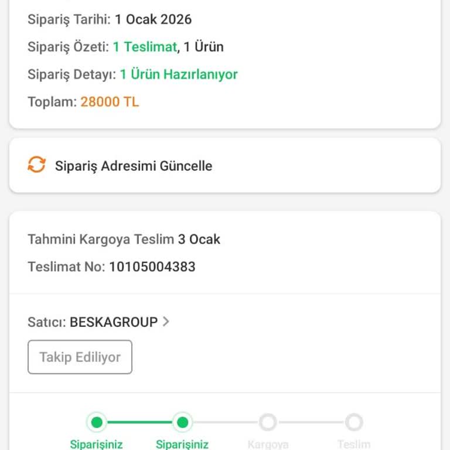Open the BESKAGROUP seller name

[x=114, y=322]
